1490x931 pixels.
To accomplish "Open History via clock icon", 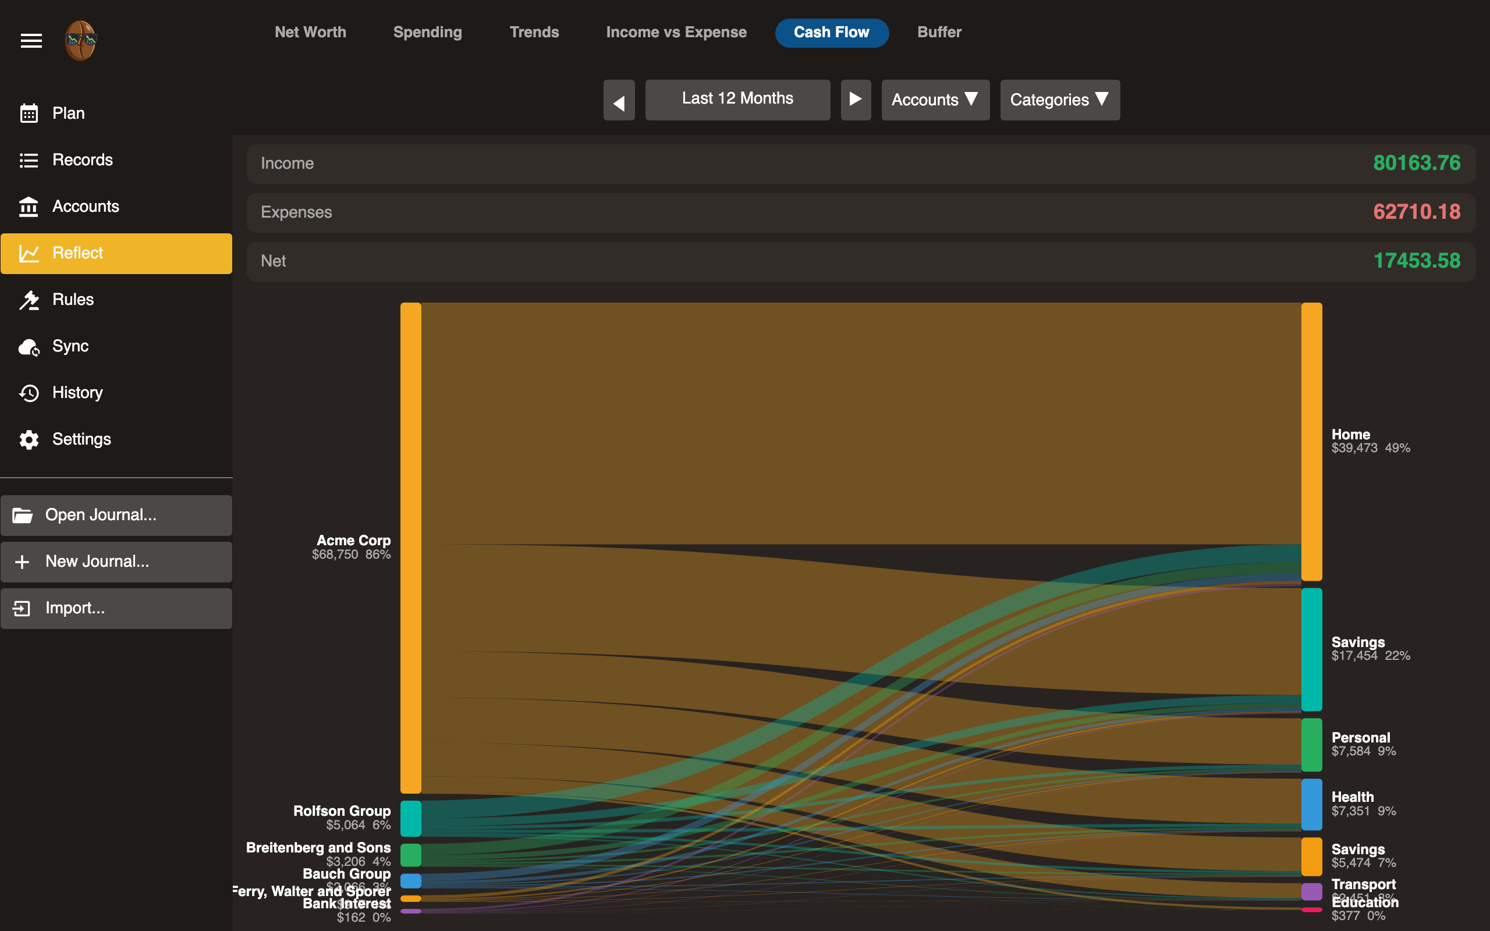I will [29, 393].
